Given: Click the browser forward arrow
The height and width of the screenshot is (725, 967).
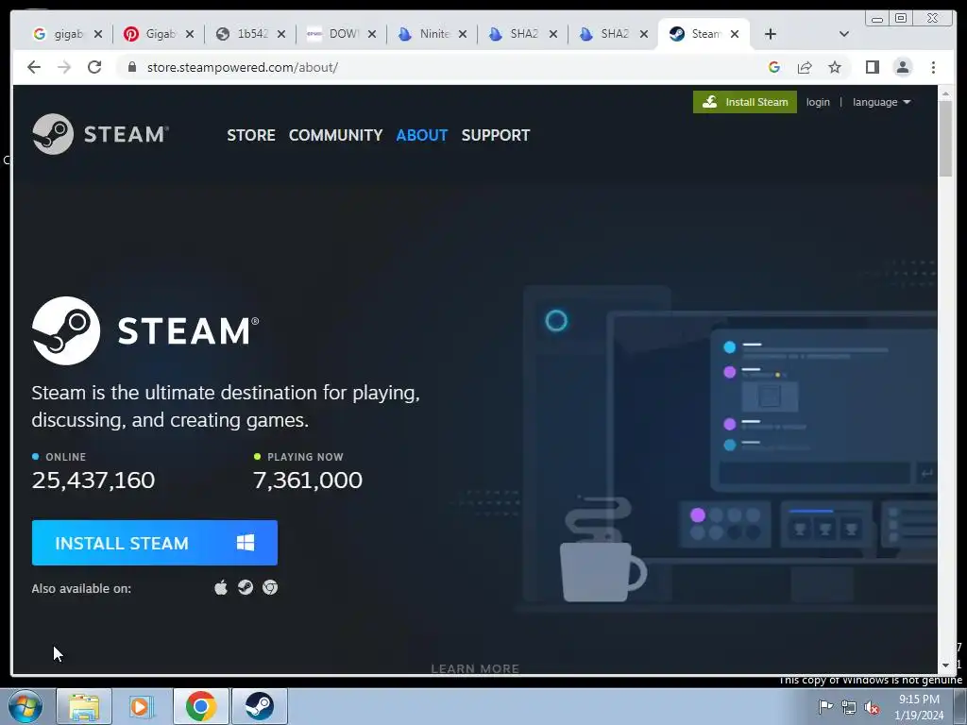Looking at the screenshot, I should (64, 67).
